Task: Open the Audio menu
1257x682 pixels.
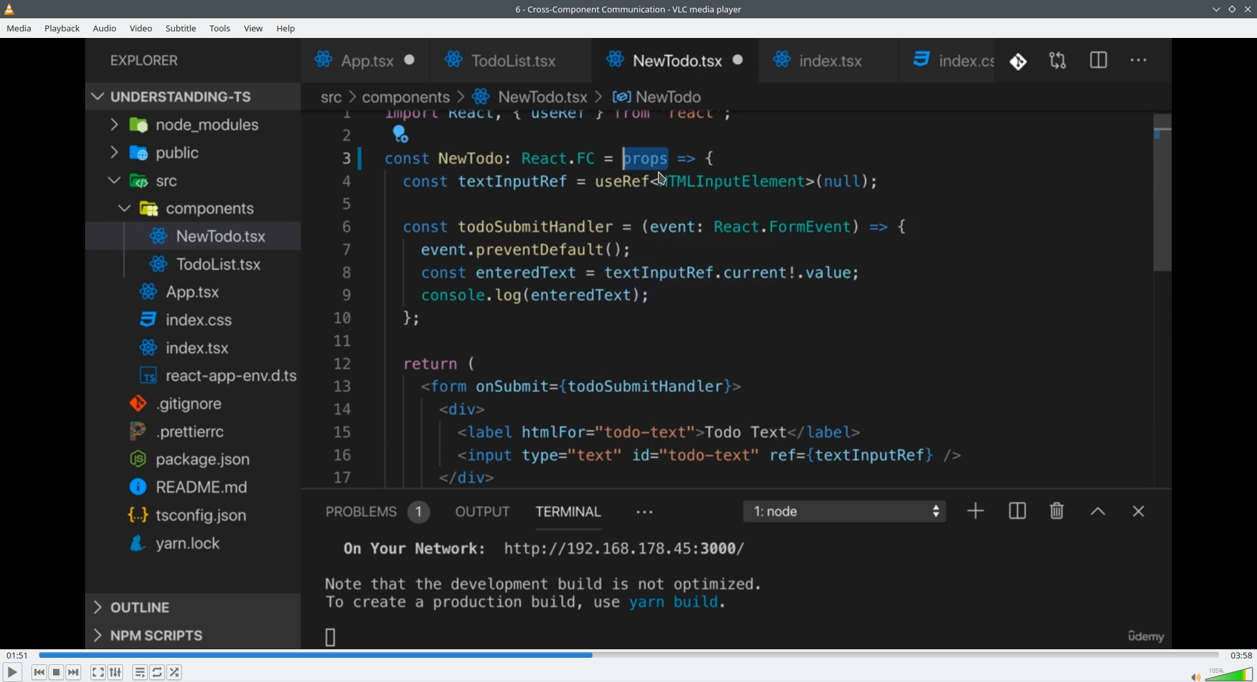Action: click(105, 29)
